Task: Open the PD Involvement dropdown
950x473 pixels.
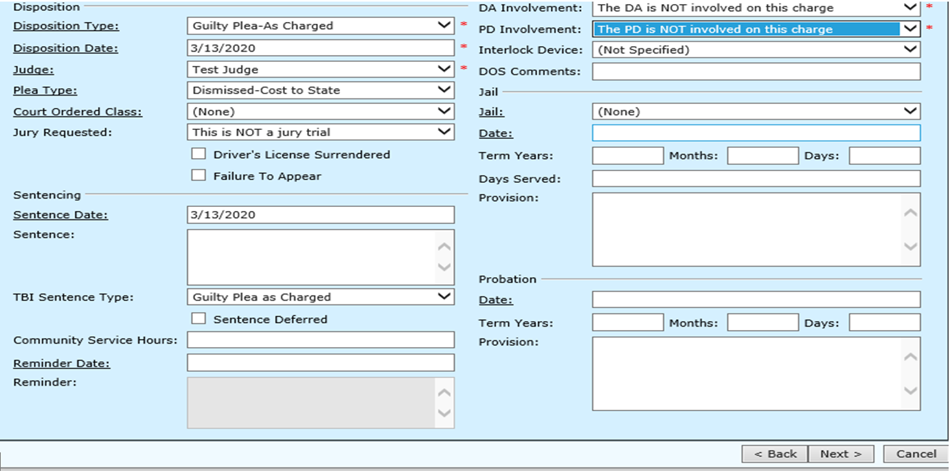Action: click(756, 29)
